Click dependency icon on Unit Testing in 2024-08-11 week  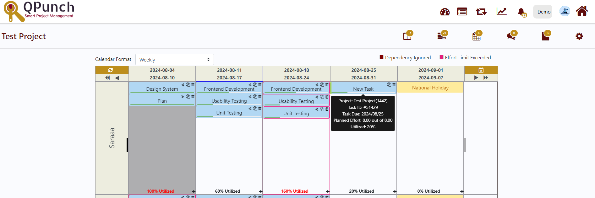250,109
